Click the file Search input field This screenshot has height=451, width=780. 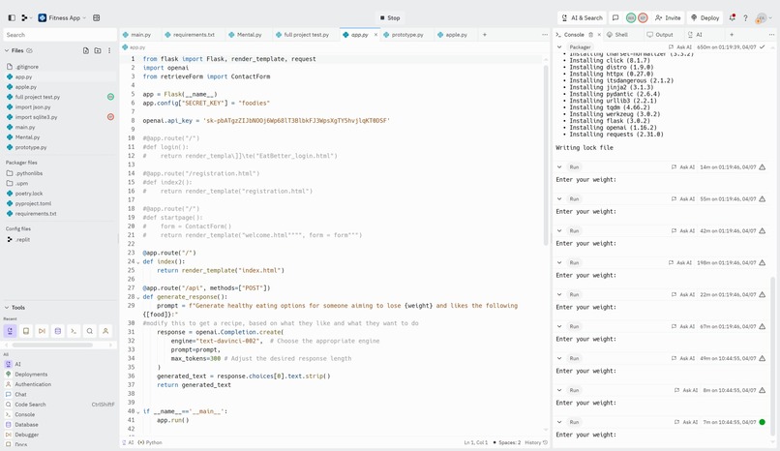(x=60, y=35)
